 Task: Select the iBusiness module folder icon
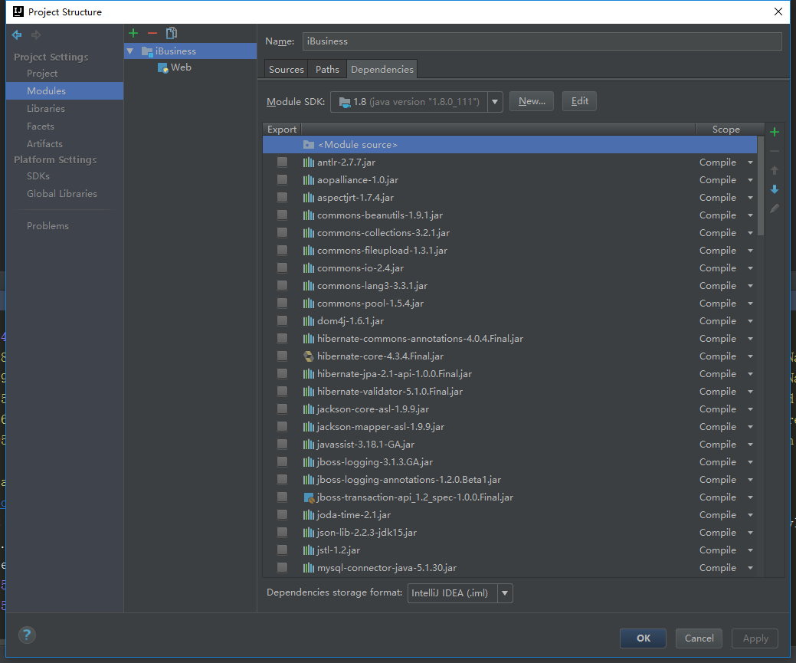coord(147,51)
